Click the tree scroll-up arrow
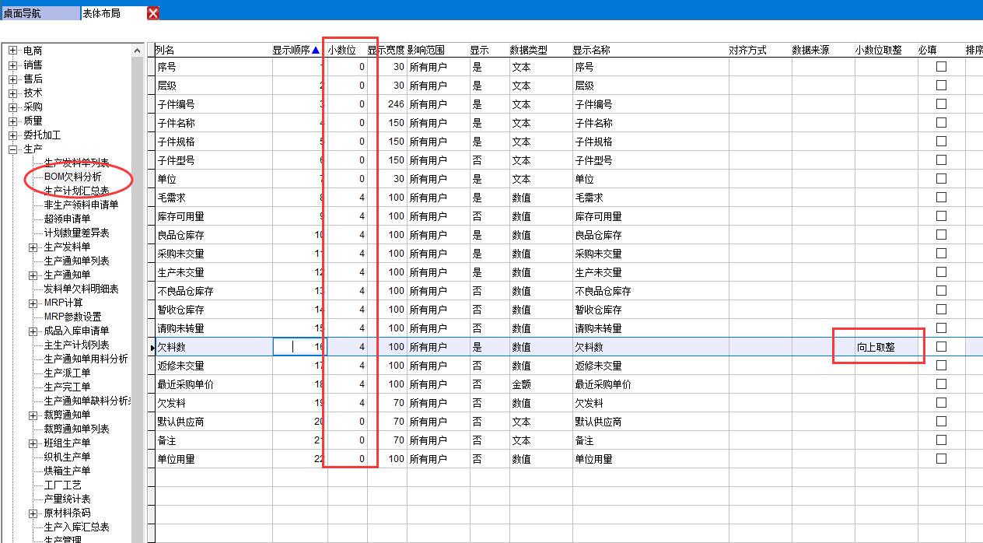Screen dimensions: 983x543 point(138,51)
